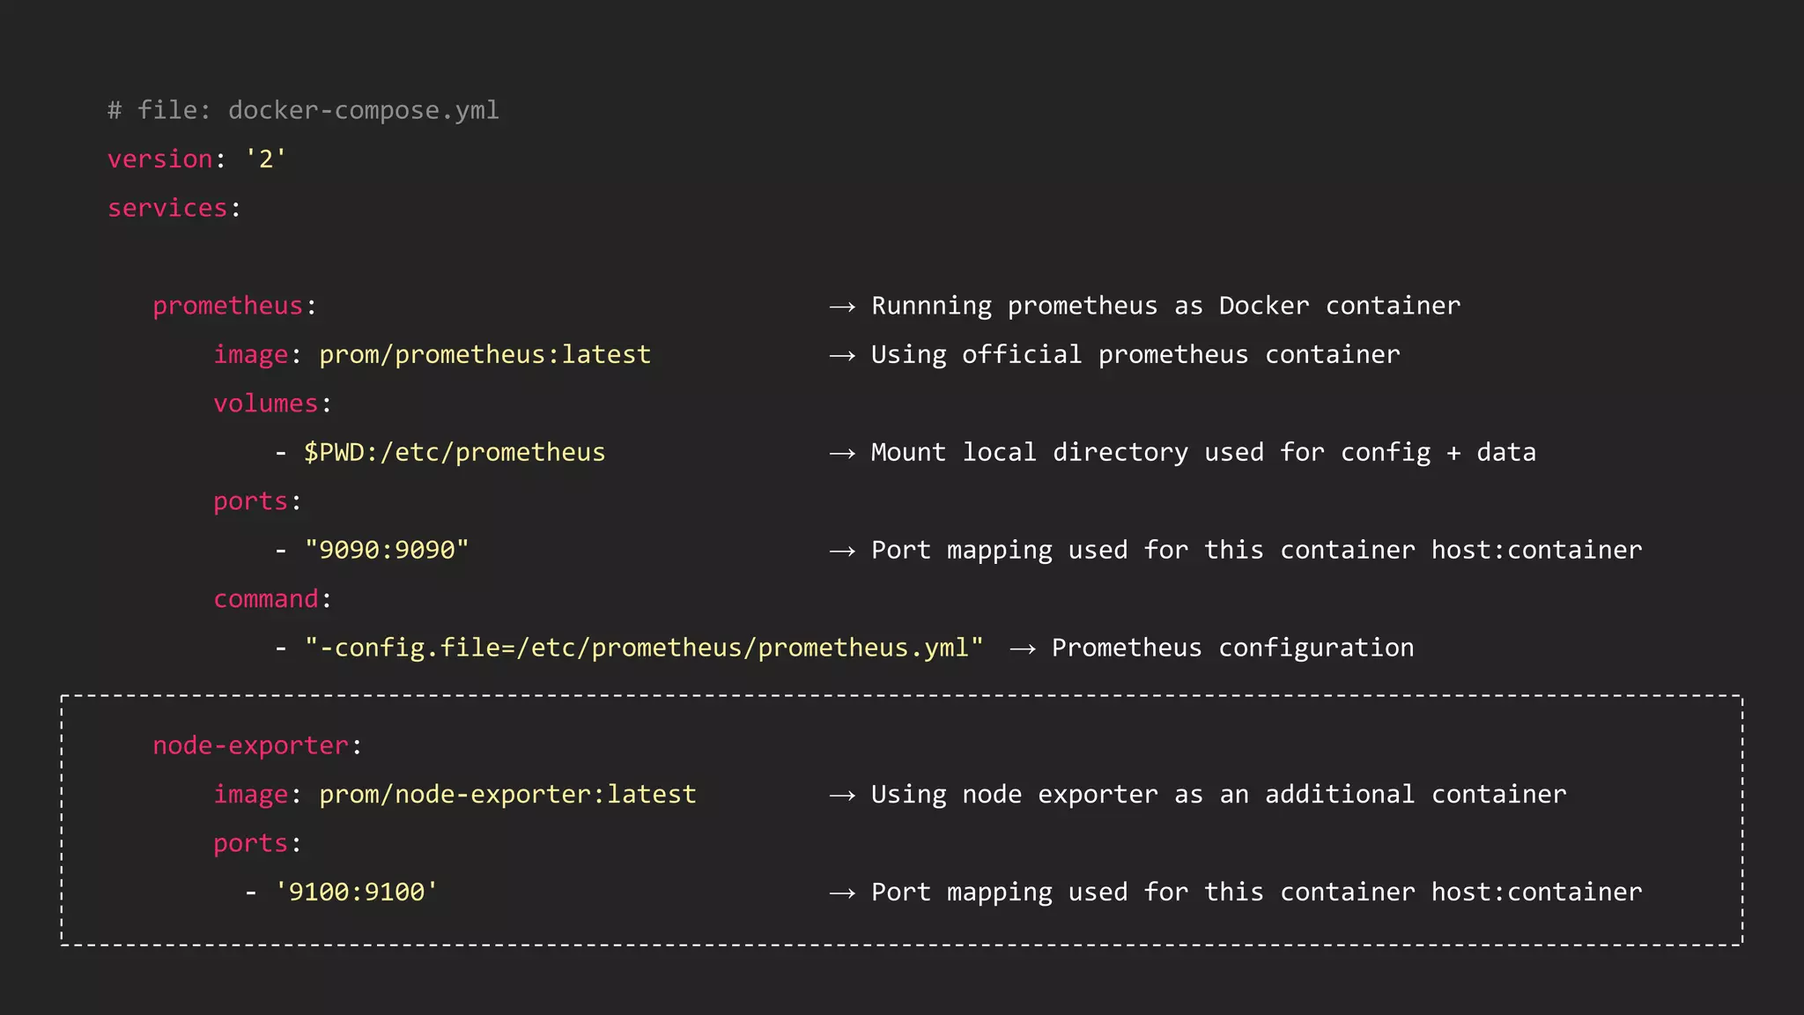Click the docker-compose.yml file comment line

(303, 110)
